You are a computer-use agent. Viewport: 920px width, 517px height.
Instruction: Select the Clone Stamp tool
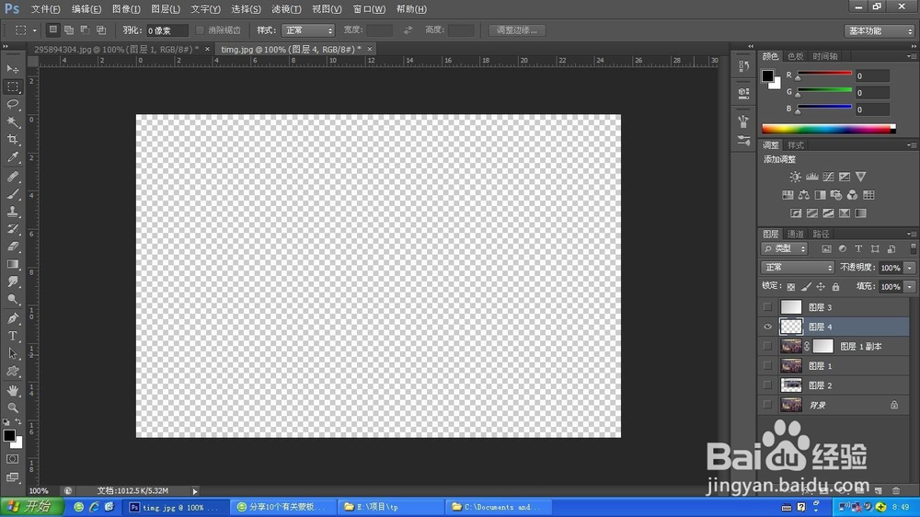coord(12,212)
